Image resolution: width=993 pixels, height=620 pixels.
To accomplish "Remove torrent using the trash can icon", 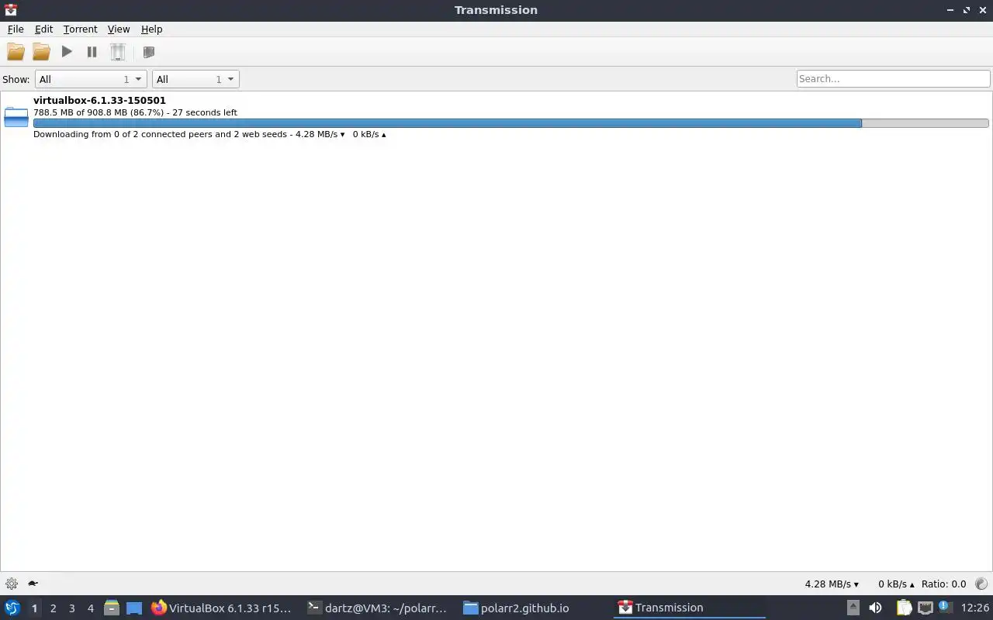I will tap(117, 52).
